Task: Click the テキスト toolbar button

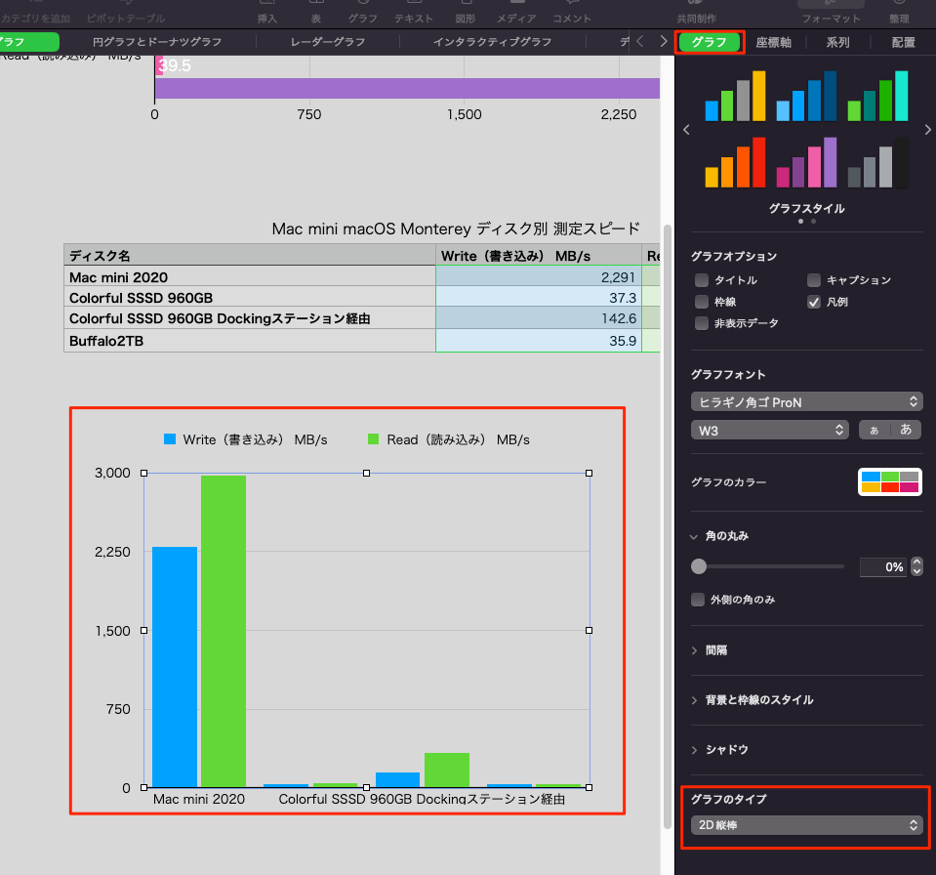Action: [414, 13]
